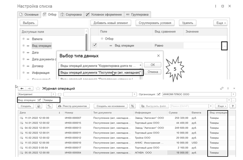Toggle the unlabeled checkbox next to the Контрагент dropdown
The width and height of the screenshot is (243, 160).
pyautogui.click(x=60, y=94)
